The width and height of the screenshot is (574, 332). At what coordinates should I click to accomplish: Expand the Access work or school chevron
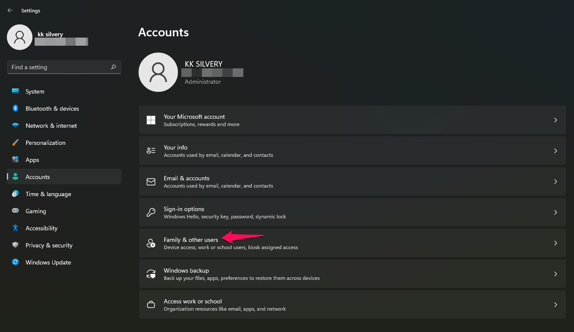(556, 304)
